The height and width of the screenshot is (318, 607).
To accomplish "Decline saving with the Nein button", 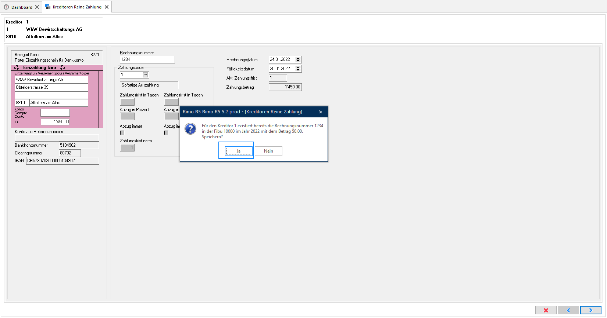I will 268,151.
